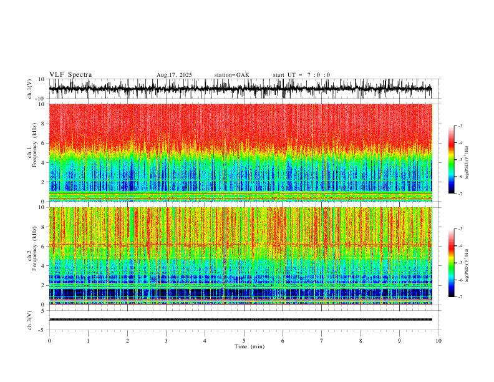
Task: Click time axis tick label "8"
Action: 361,341
